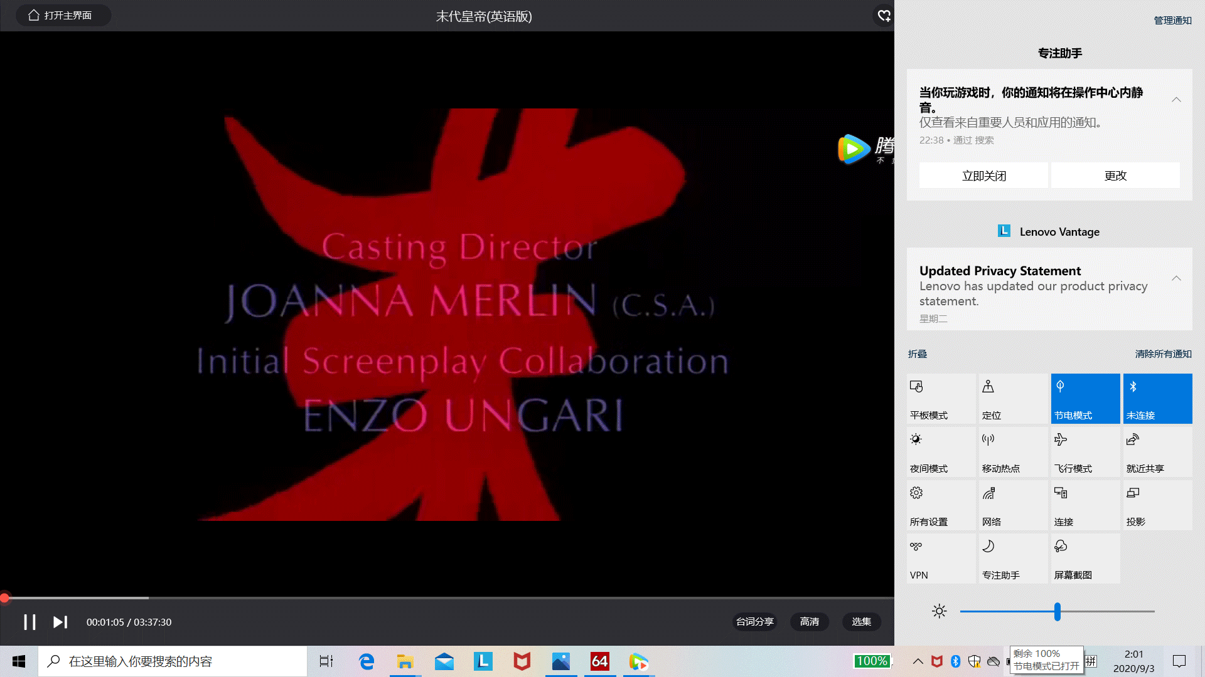Click 更改 to change focus assist settings
This screenshot has width=1205, height=677.
coord(1115,176)
